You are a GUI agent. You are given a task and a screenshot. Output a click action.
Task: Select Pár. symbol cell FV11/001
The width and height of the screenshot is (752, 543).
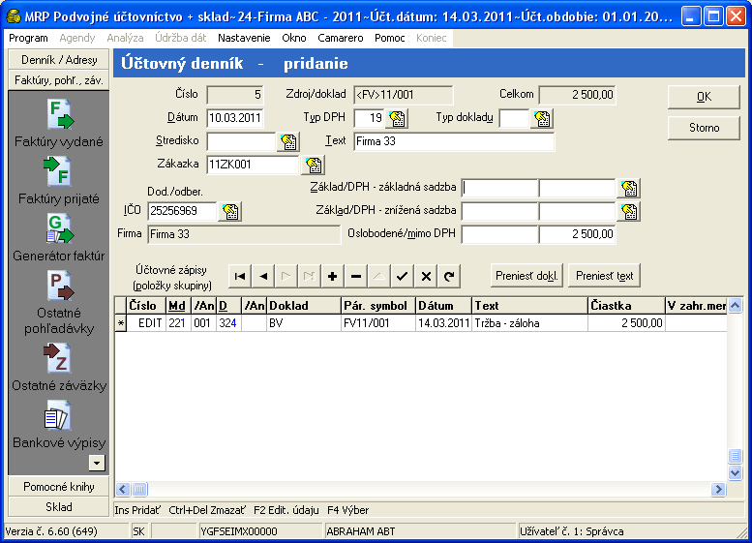378,323
